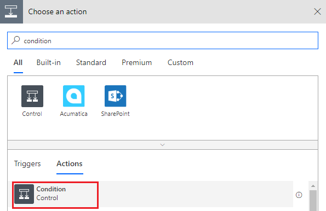Click the Condition action's icon

click(x=24, y=194)
